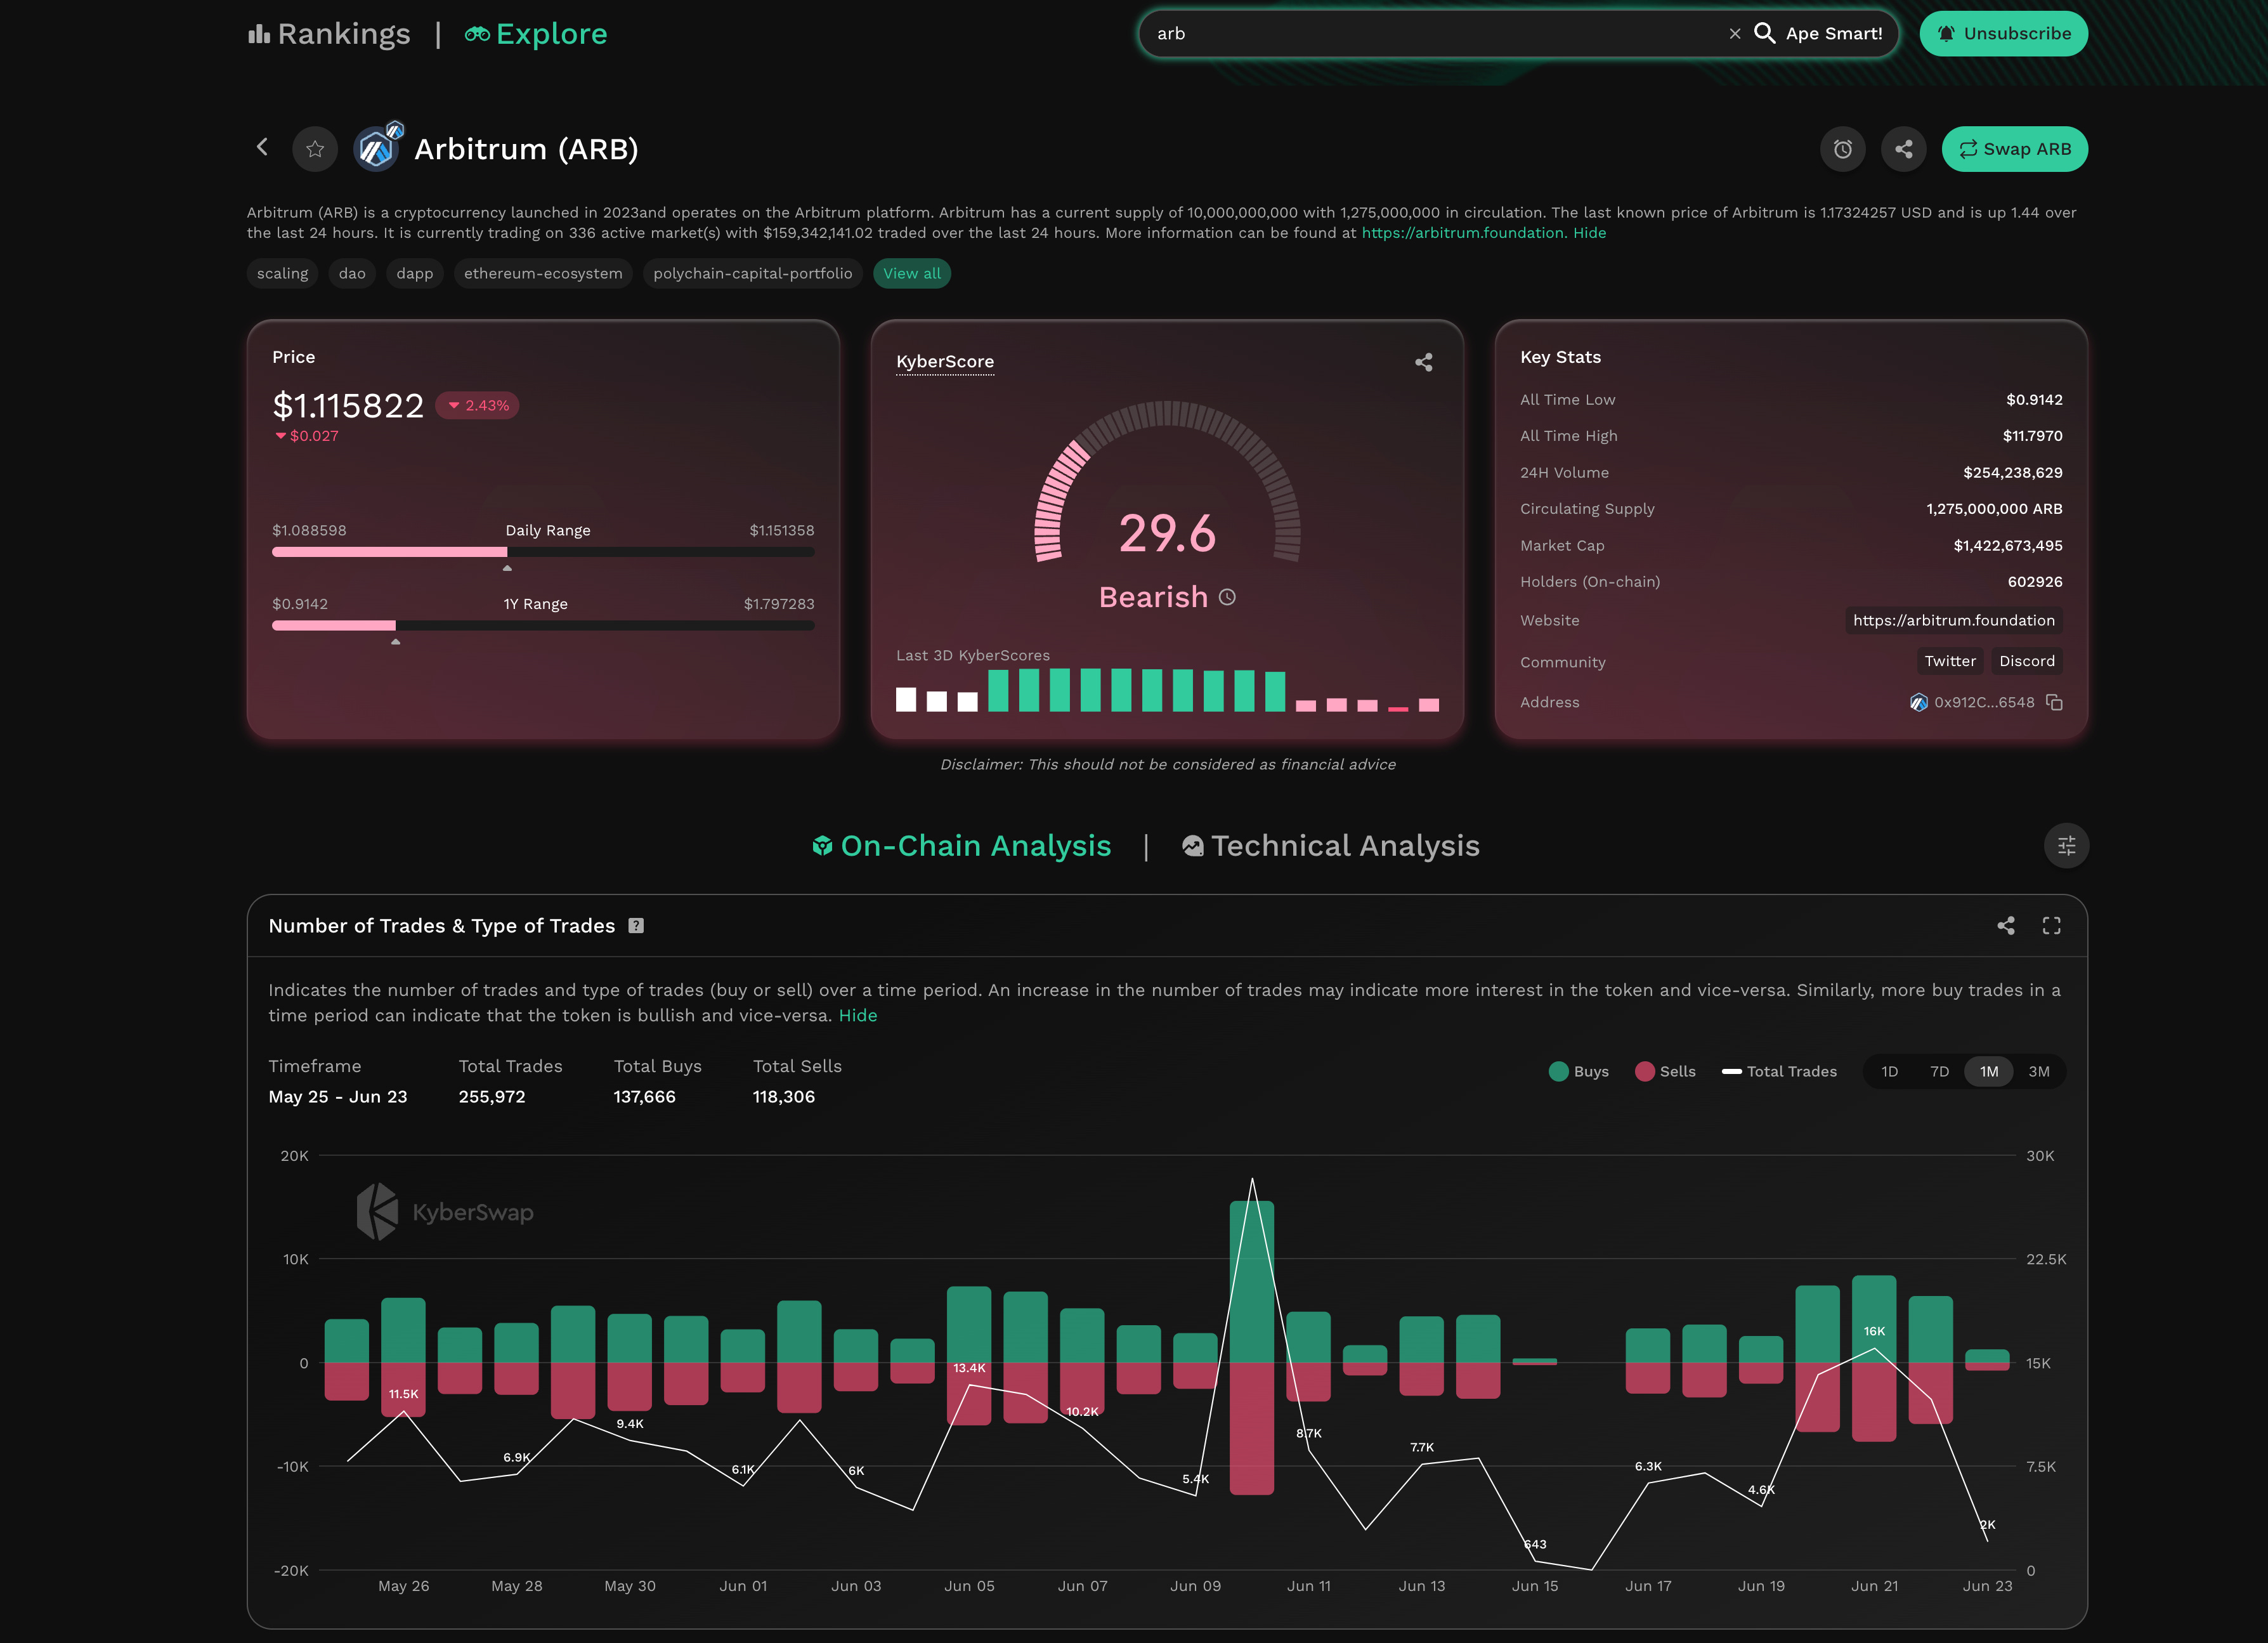Expand all token tags with View all

(911, 273)
